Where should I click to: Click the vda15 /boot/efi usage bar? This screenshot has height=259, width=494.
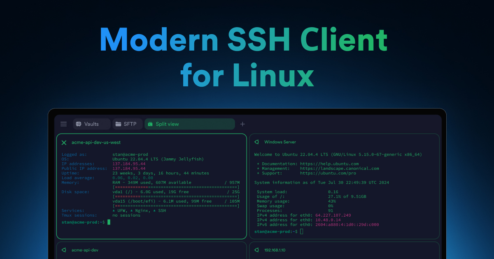(176, 206)
